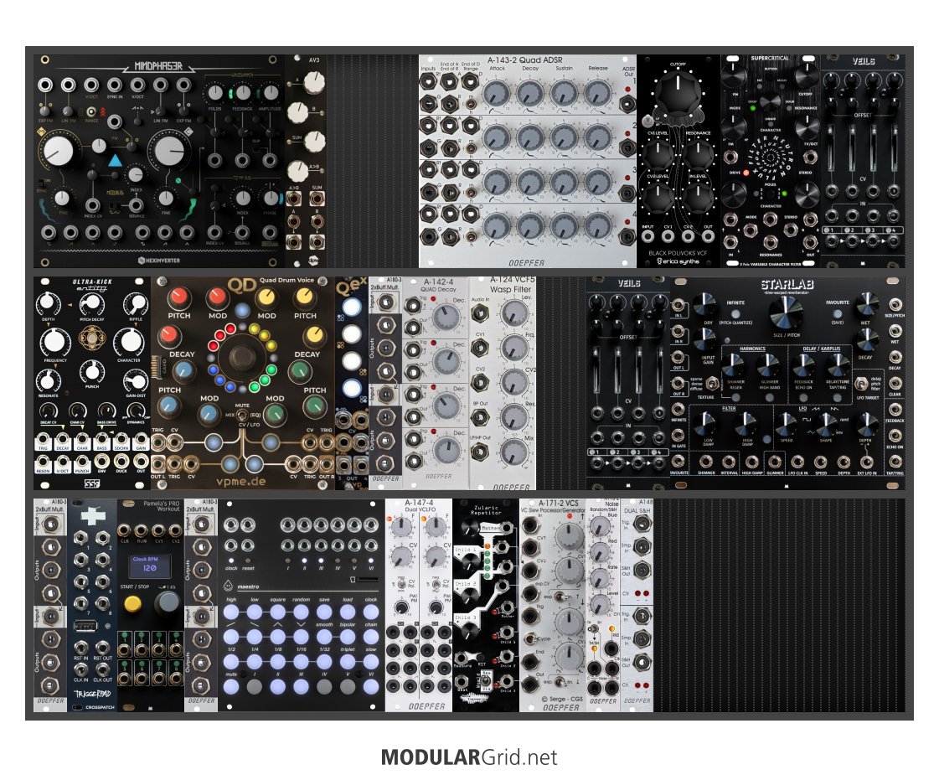Viewport: 939px width, 775px height.
Task: Click maestro's 'clock' button
Action: pyautogui.click(x=371, y=612)
